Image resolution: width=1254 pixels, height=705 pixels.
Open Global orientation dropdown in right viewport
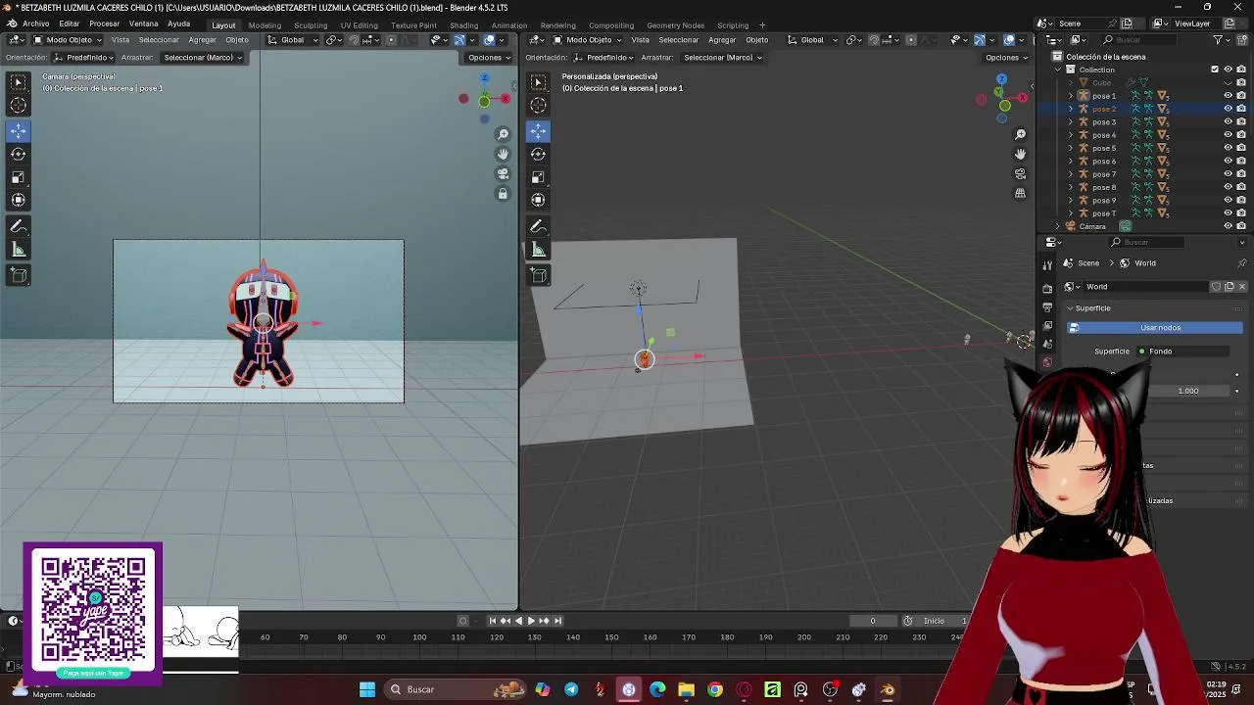click(812, 40)
